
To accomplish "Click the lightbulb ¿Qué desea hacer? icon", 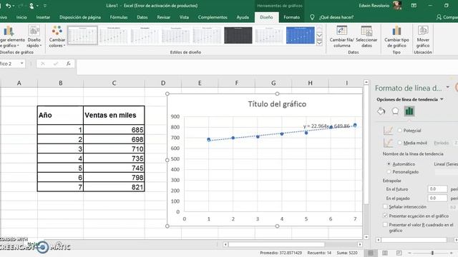I will (x=312, y=17).
